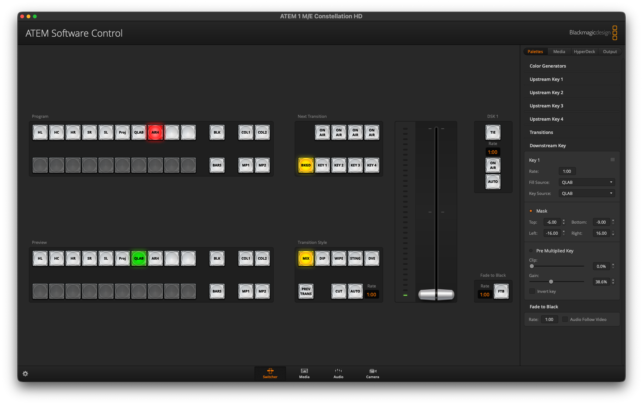643x405 pixels.
Task: Enable Pre Multiplied Key option
Action: pos(531,251)
